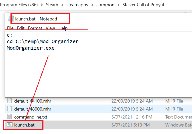Select the commandline.txt file name
This screenshot has width=192, height=134.
tap(31, 117)
